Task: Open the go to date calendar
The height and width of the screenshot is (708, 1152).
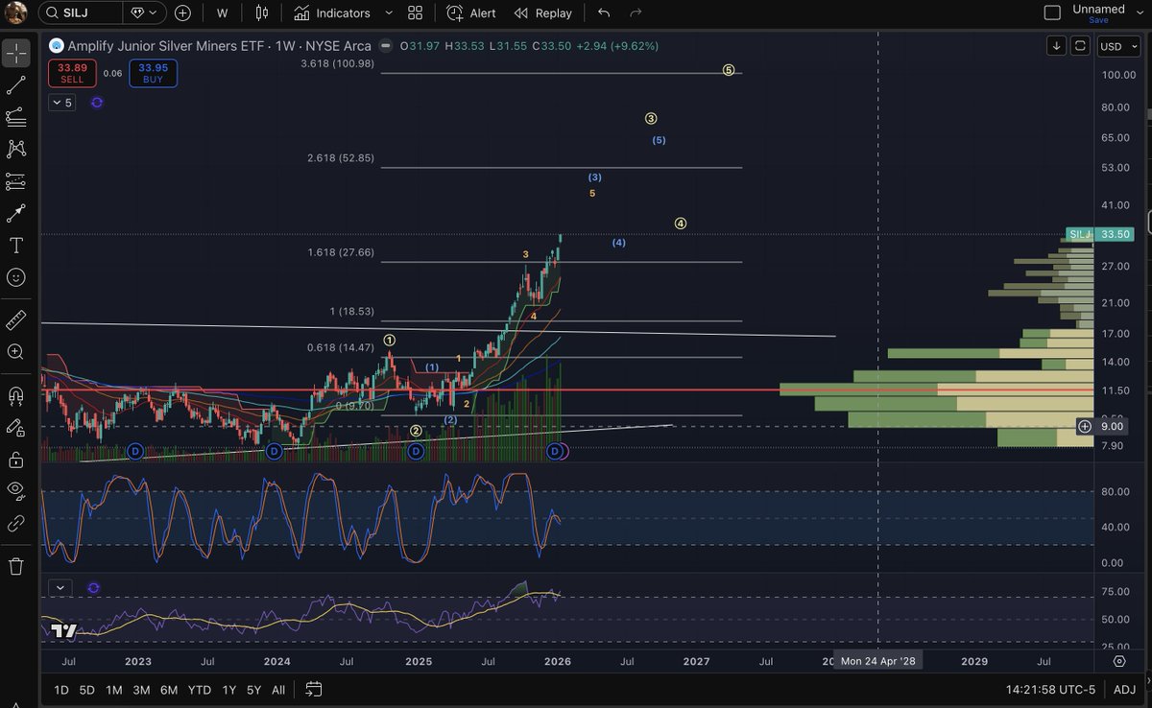Action: (x=313, y=689)
